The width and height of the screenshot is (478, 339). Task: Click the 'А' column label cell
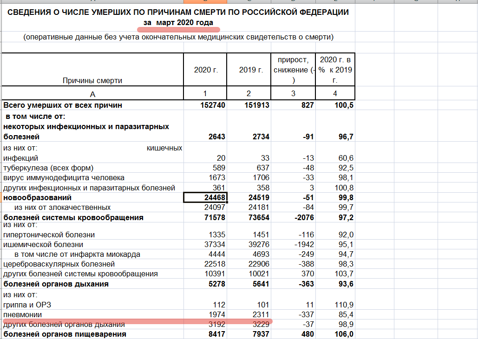pos(93,93)
